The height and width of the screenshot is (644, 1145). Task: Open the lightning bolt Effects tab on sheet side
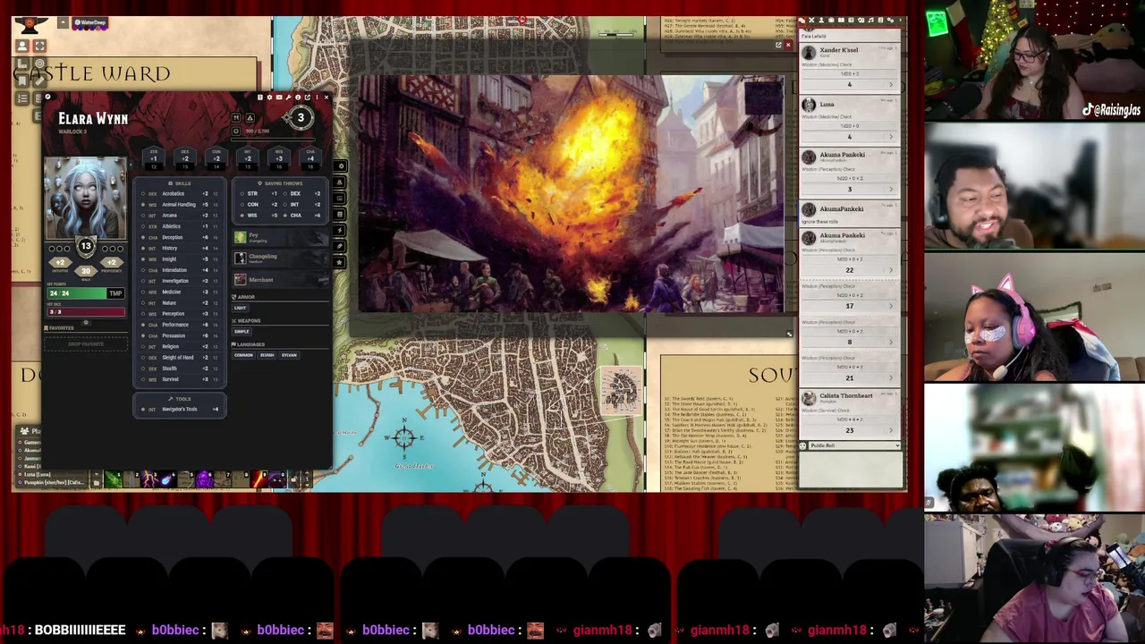[340, 231]
